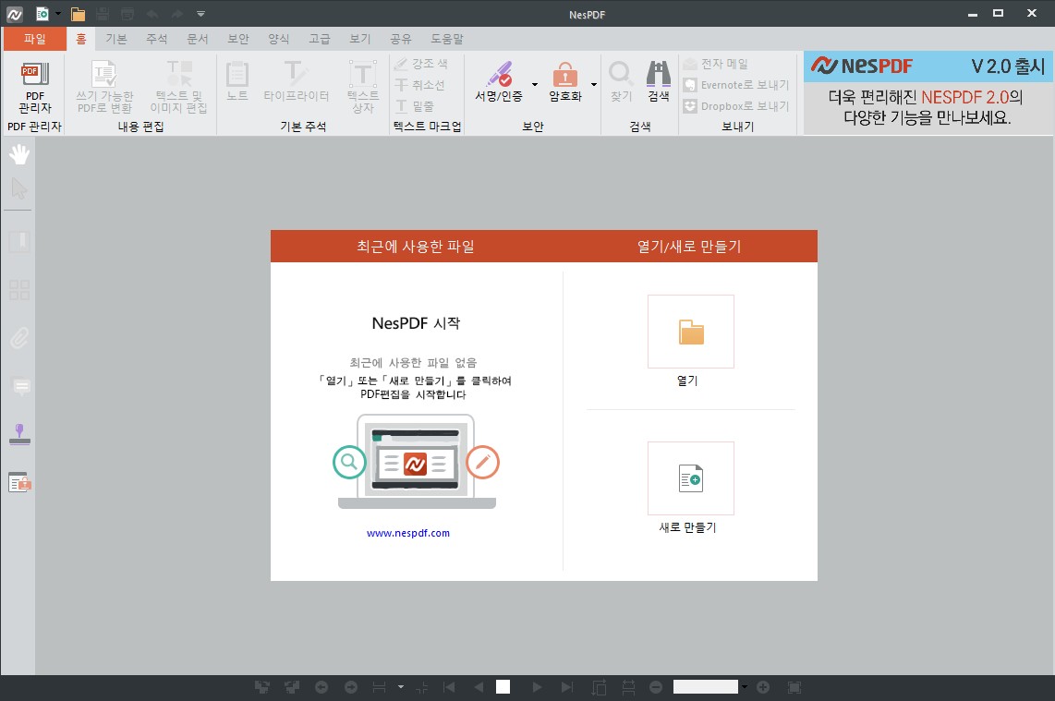Image resolution: width=1055 pixels, height=701 pixels.
Task: Go to previous page in status bar
Action: [x=479, y=687]
